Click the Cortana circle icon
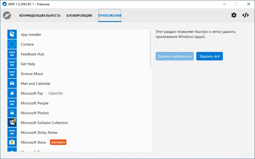255x159 pixels. [12, 44]
